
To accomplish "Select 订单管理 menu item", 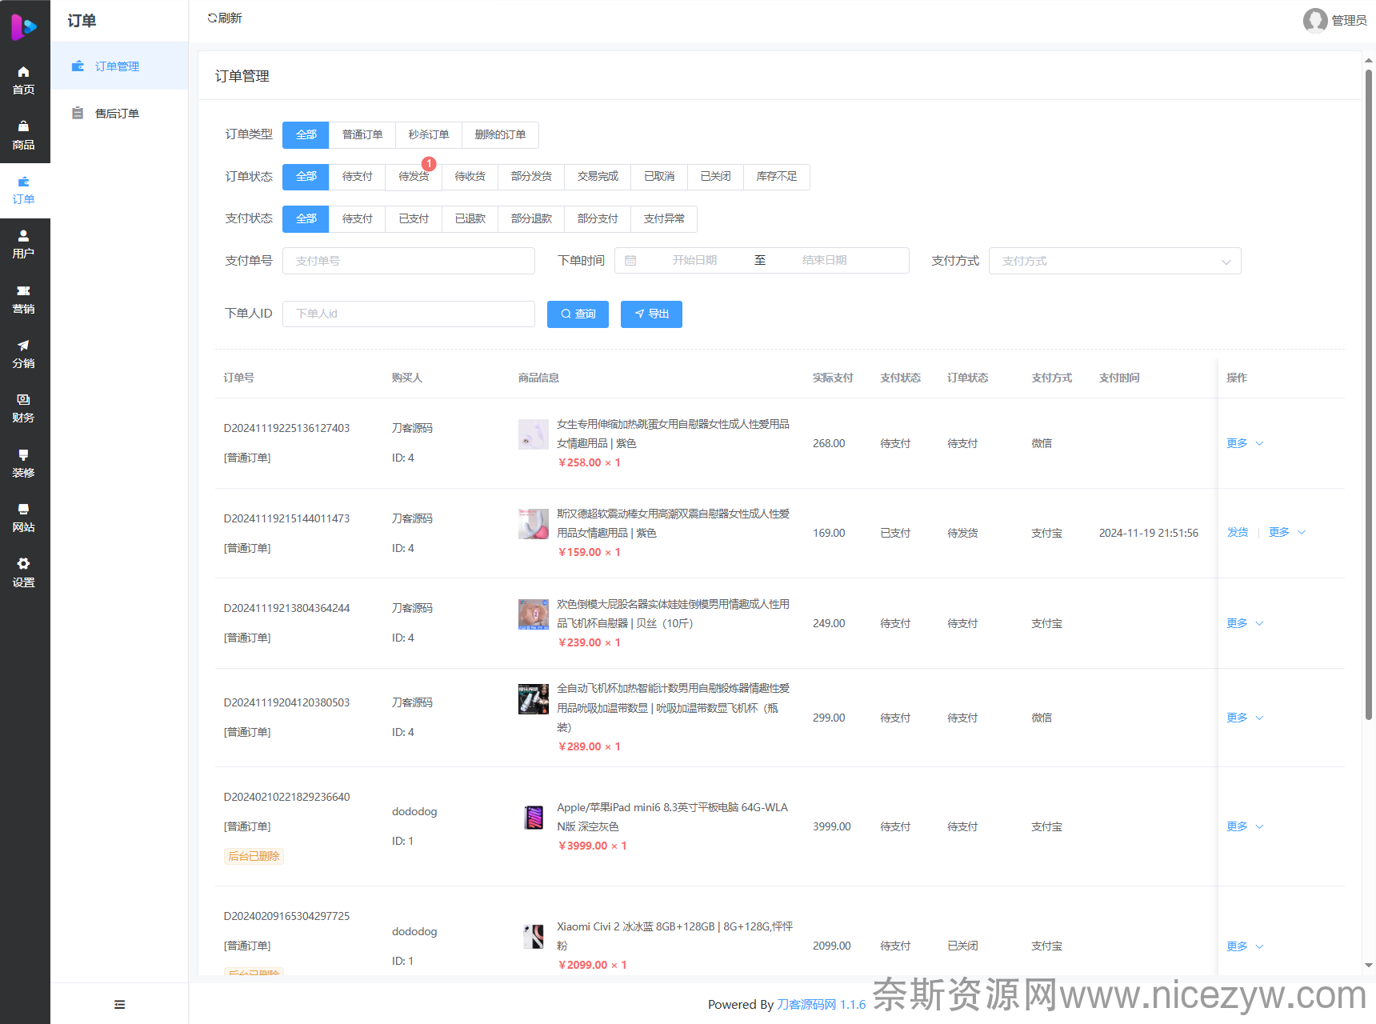I will [117, 66].
